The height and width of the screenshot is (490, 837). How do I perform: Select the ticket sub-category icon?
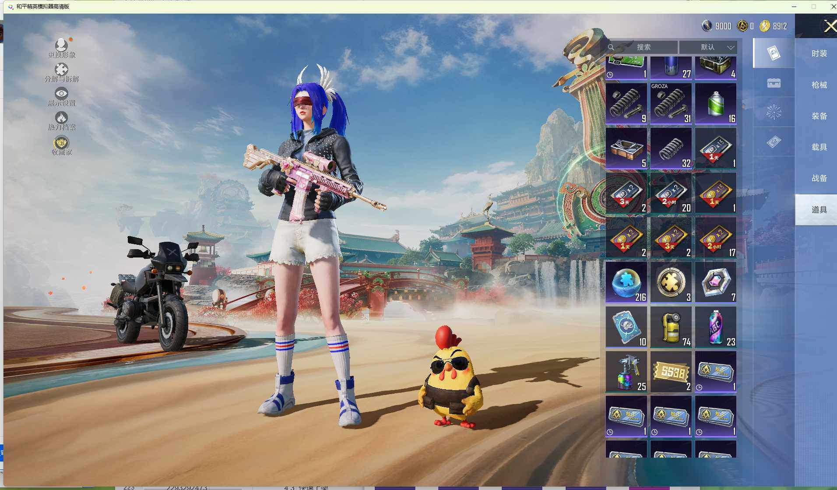pyautogui.click(x=774, y=142)
